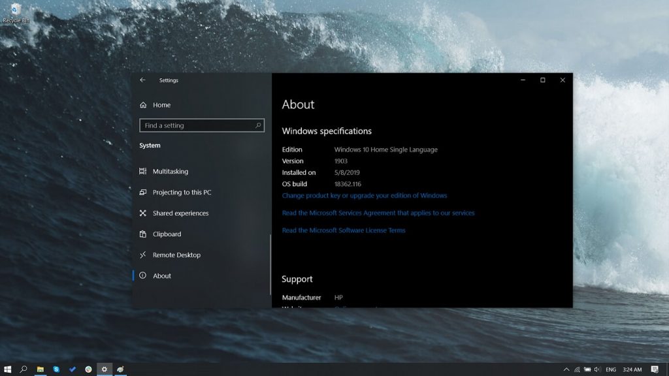Close the Settings window
The image size is (669, 376).
click(x=563, y=80)
